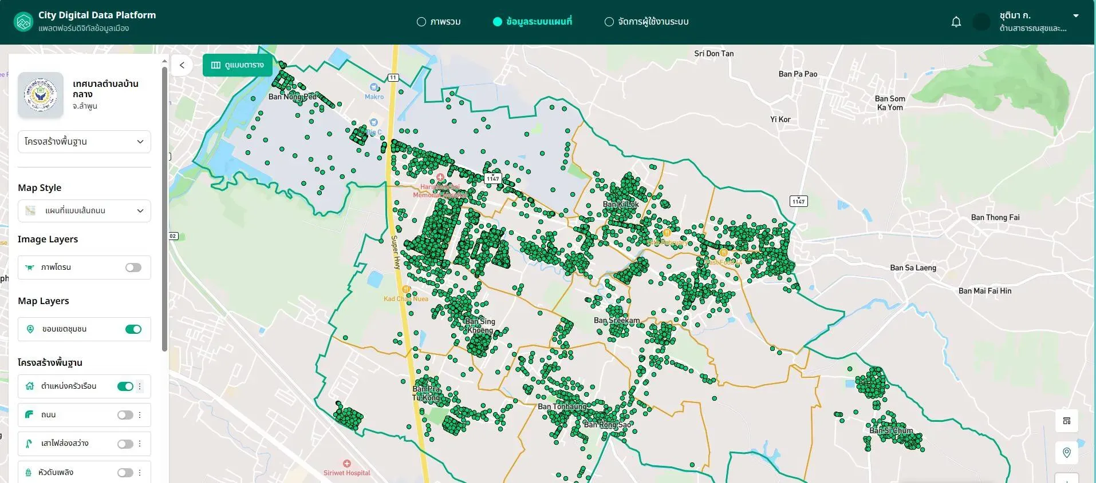Open the map legend panel icon
Image resolution: width=1096 pixels, height=483 pixels.
pos(1066,421)
